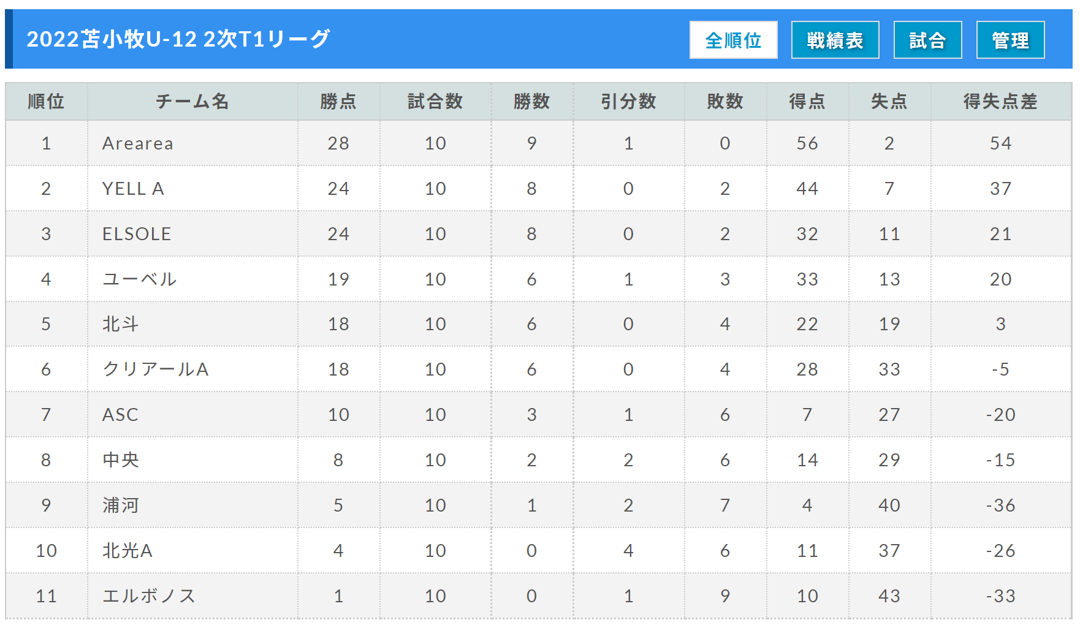Click the 勝点 column header
The height and width of the screenshot is (628, 1080).
(x=338, y=101)
